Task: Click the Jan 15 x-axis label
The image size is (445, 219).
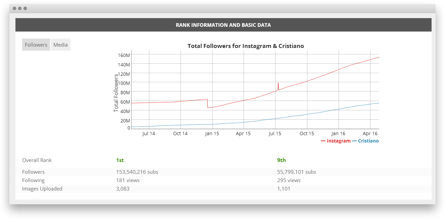Action: pos(212,133)
